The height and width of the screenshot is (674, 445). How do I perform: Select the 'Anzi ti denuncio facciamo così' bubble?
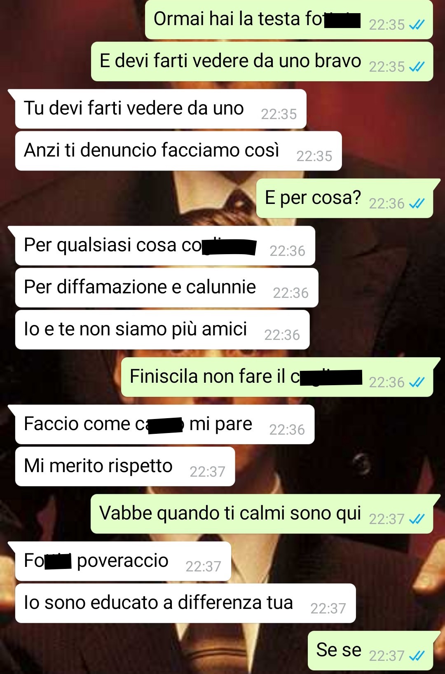tap(178, 151)
